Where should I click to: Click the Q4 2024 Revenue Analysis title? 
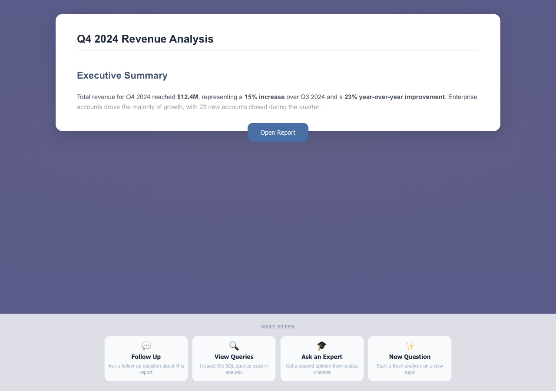(145, 39)
